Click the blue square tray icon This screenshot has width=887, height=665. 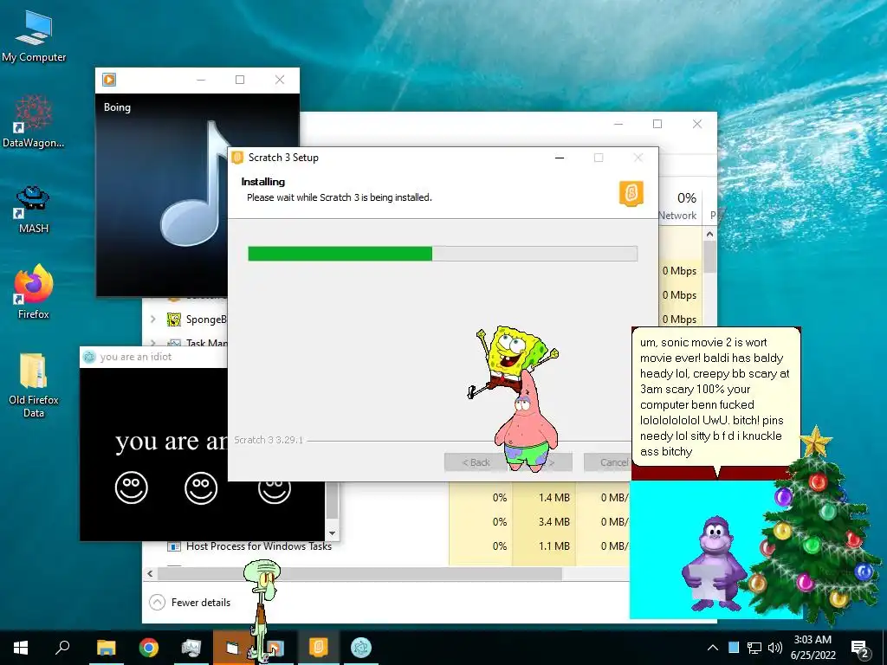(x=733, y=647)
